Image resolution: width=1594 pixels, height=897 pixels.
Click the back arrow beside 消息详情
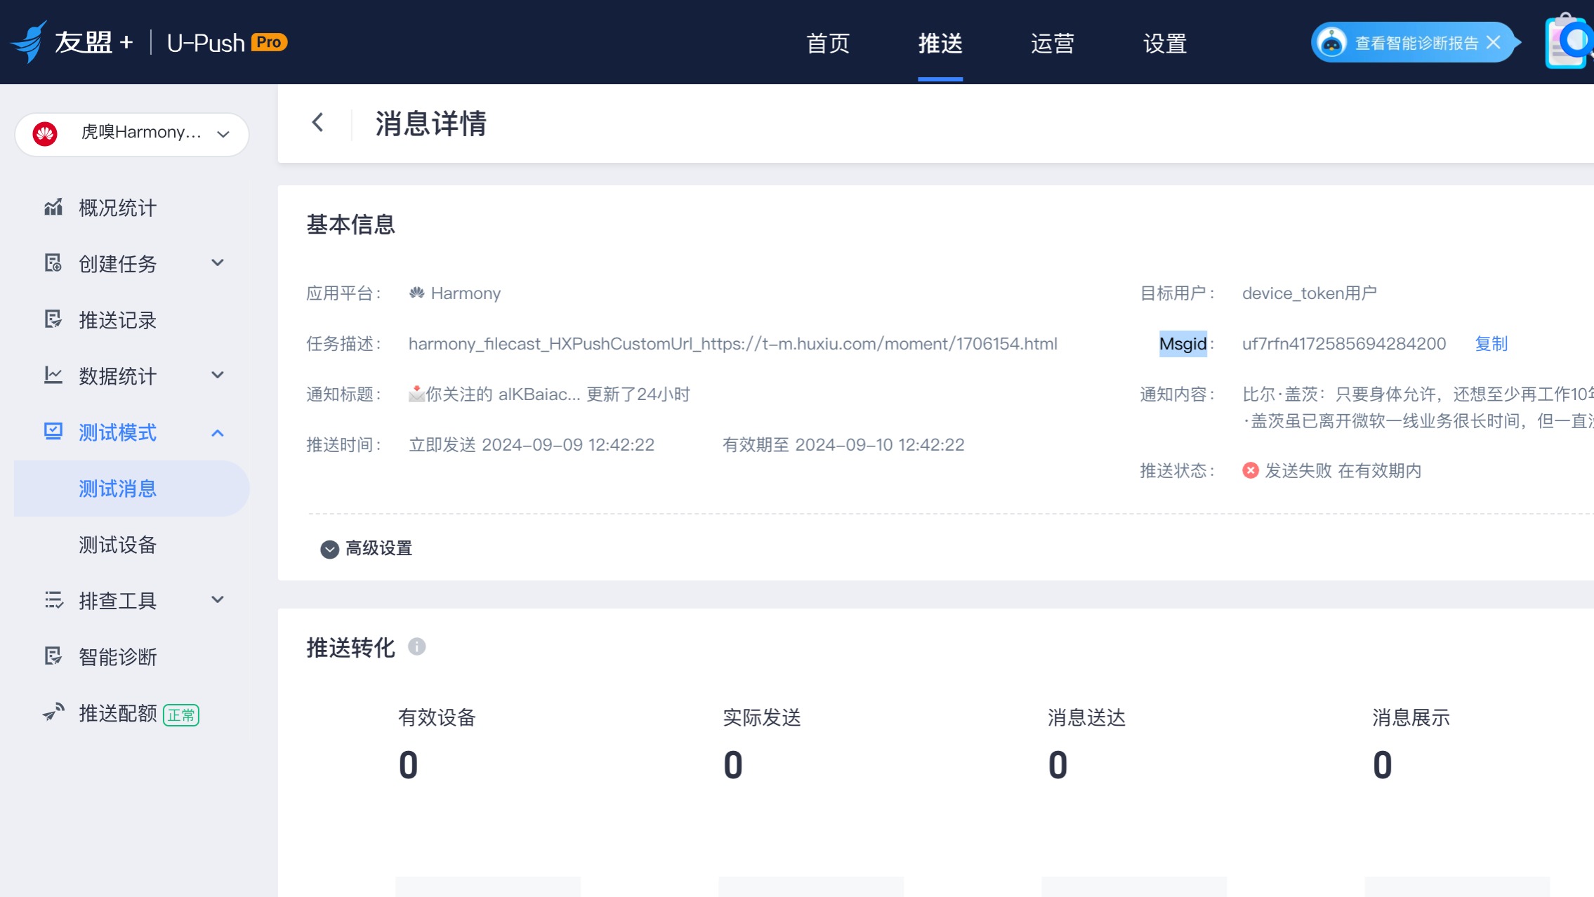point(318,123)
